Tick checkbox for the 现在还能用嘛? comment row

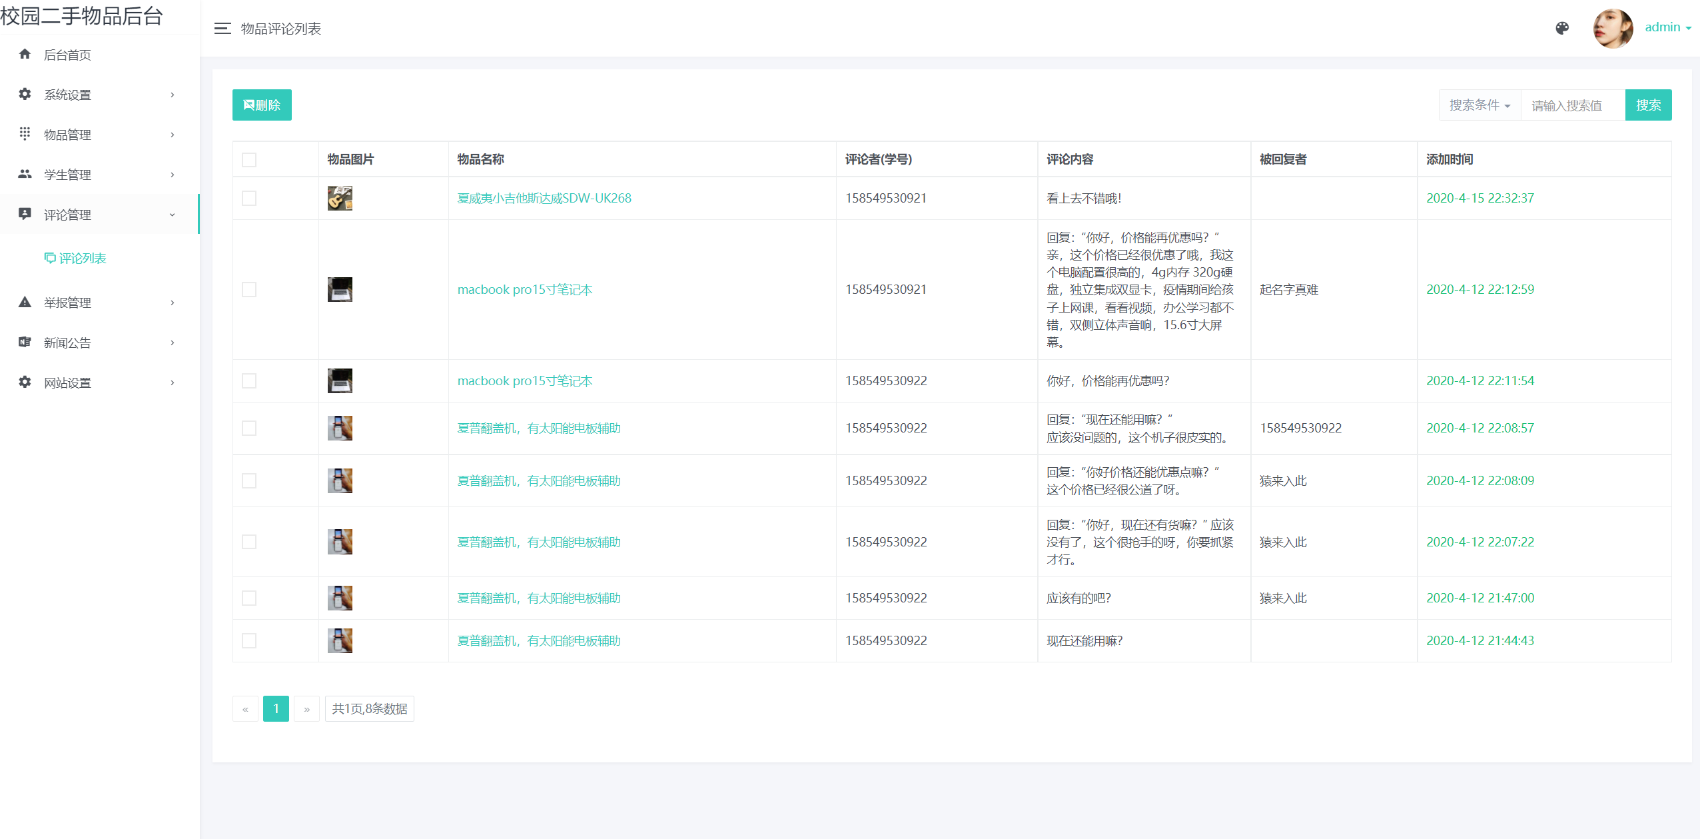click(x=249, y=640)
